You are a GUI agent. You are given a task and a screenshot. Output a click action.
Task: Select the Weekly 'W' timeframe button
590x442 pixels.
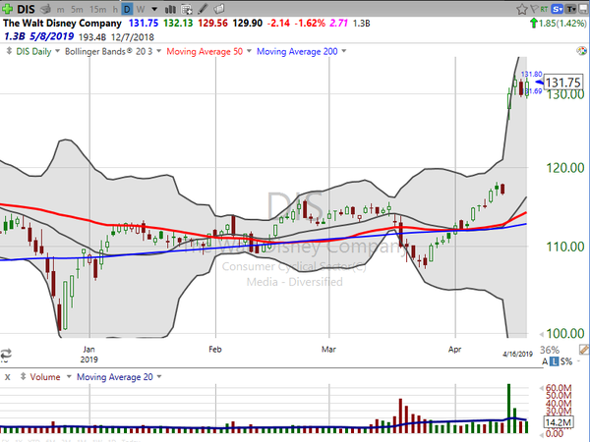click(x=141, y=9)
